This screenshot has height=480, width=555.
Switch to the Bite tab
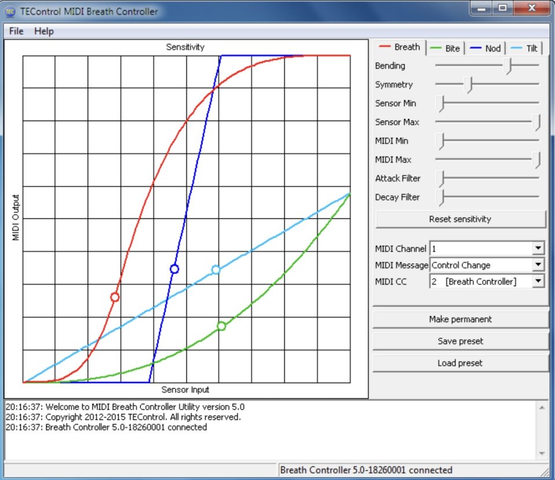pyautogui.click(x=446, y=49)
